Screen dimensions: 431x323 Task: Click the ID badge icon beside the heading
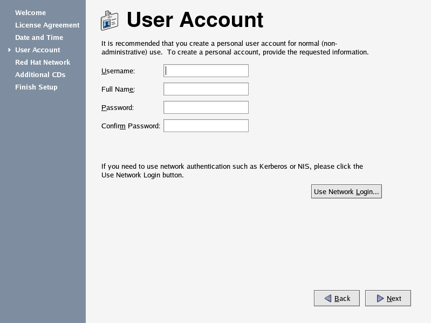tap(110, 20)
